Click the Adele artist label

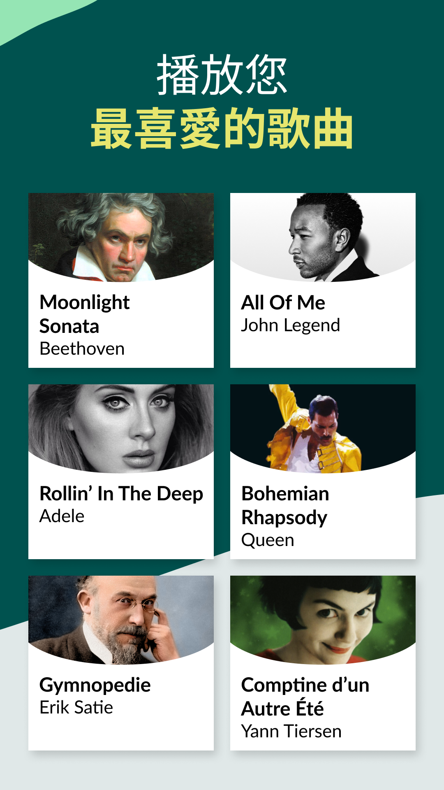[62, 516]
